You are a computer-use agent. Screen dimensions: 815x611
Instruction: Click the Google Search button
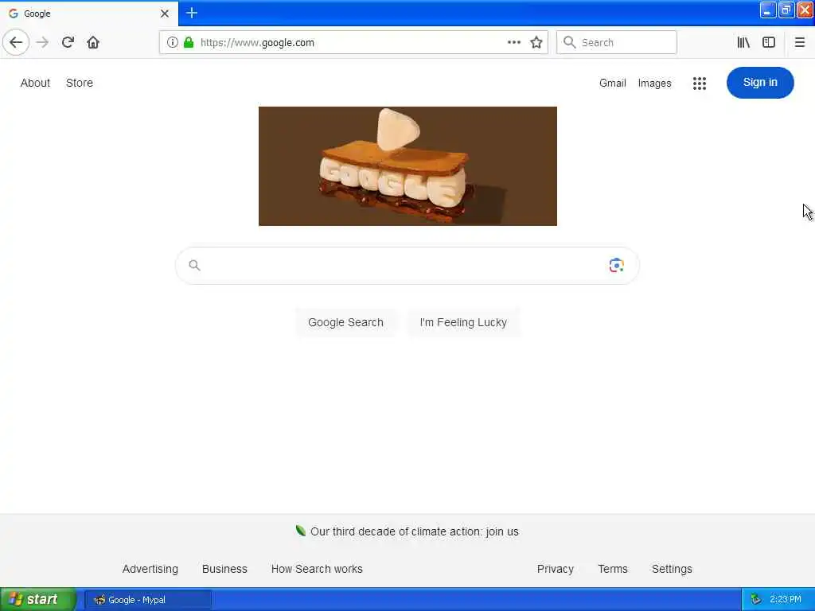345,322
